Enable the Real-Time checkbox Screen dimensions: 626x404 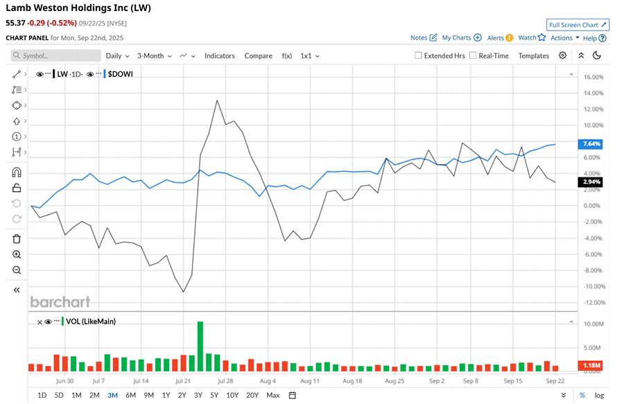(473, 55)
